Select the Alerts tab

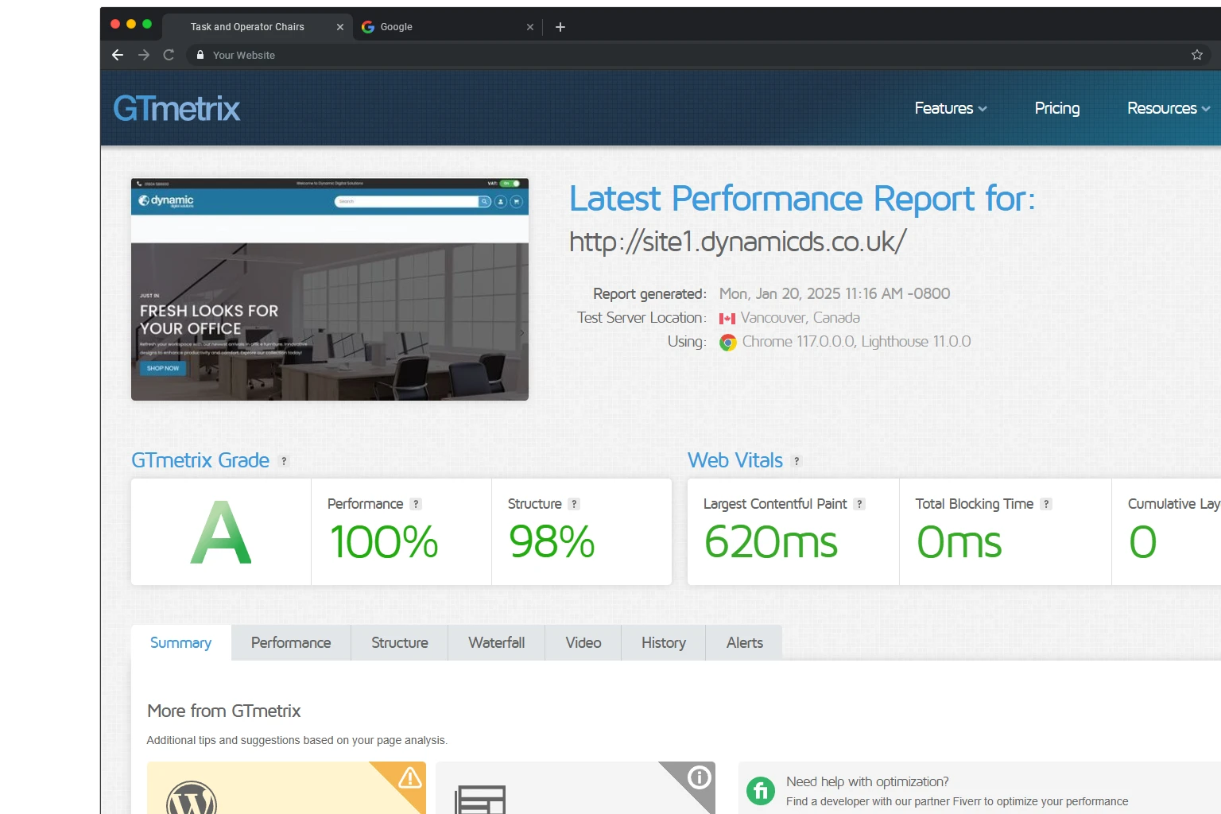coord(745,643)
